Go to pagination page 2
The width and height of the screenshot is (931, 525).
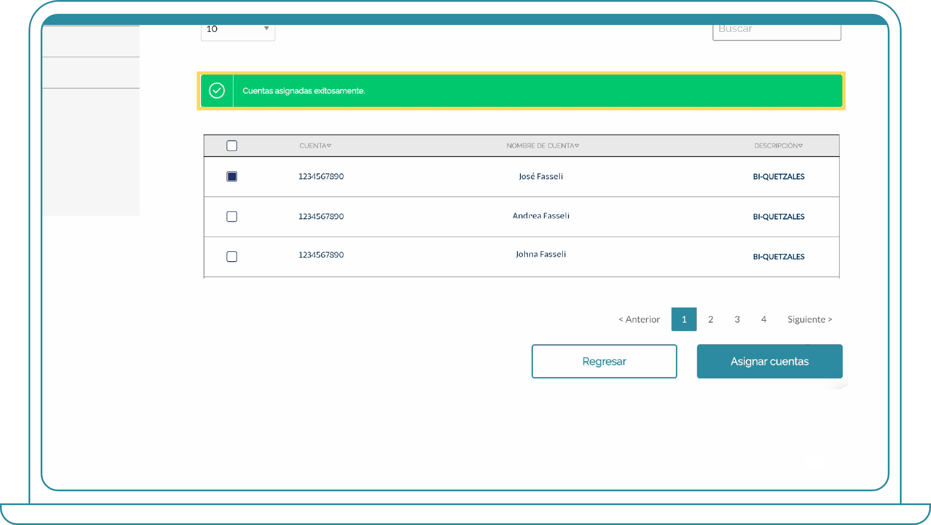[x=711, y=319]
